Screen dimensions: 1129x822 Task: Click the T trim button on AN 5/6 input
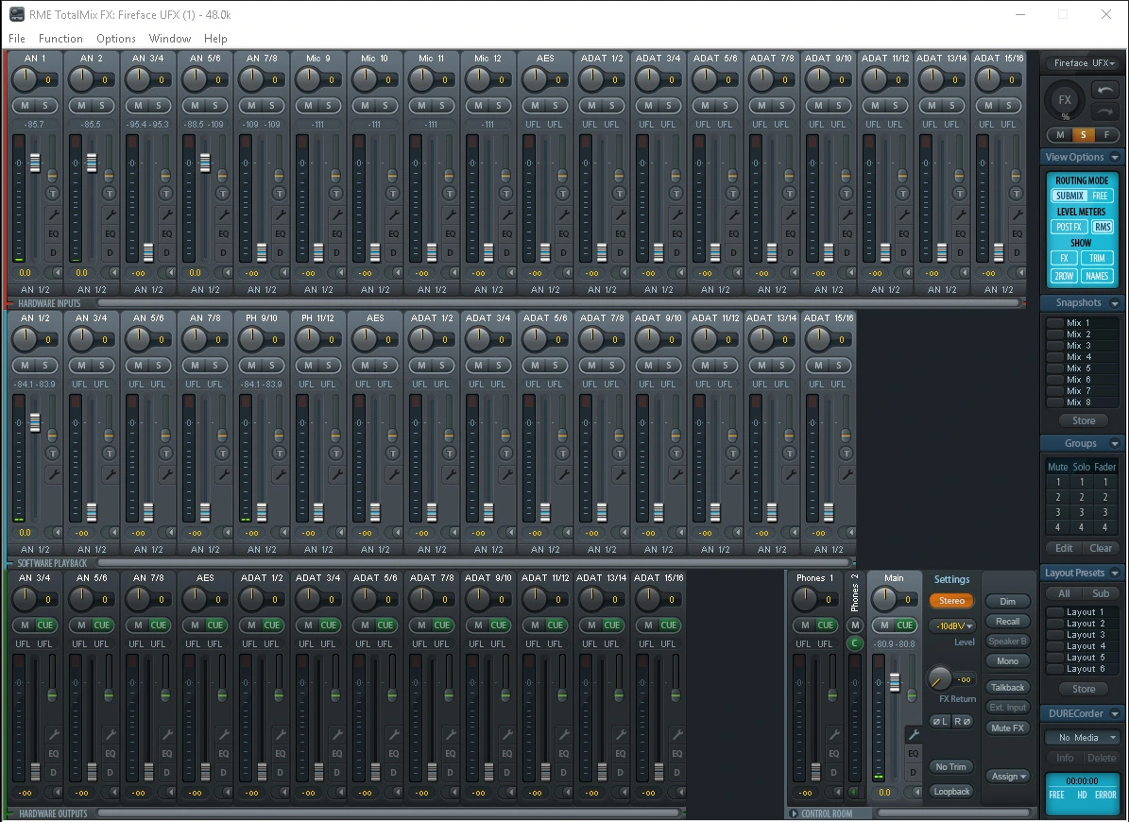tap(223, 194)
